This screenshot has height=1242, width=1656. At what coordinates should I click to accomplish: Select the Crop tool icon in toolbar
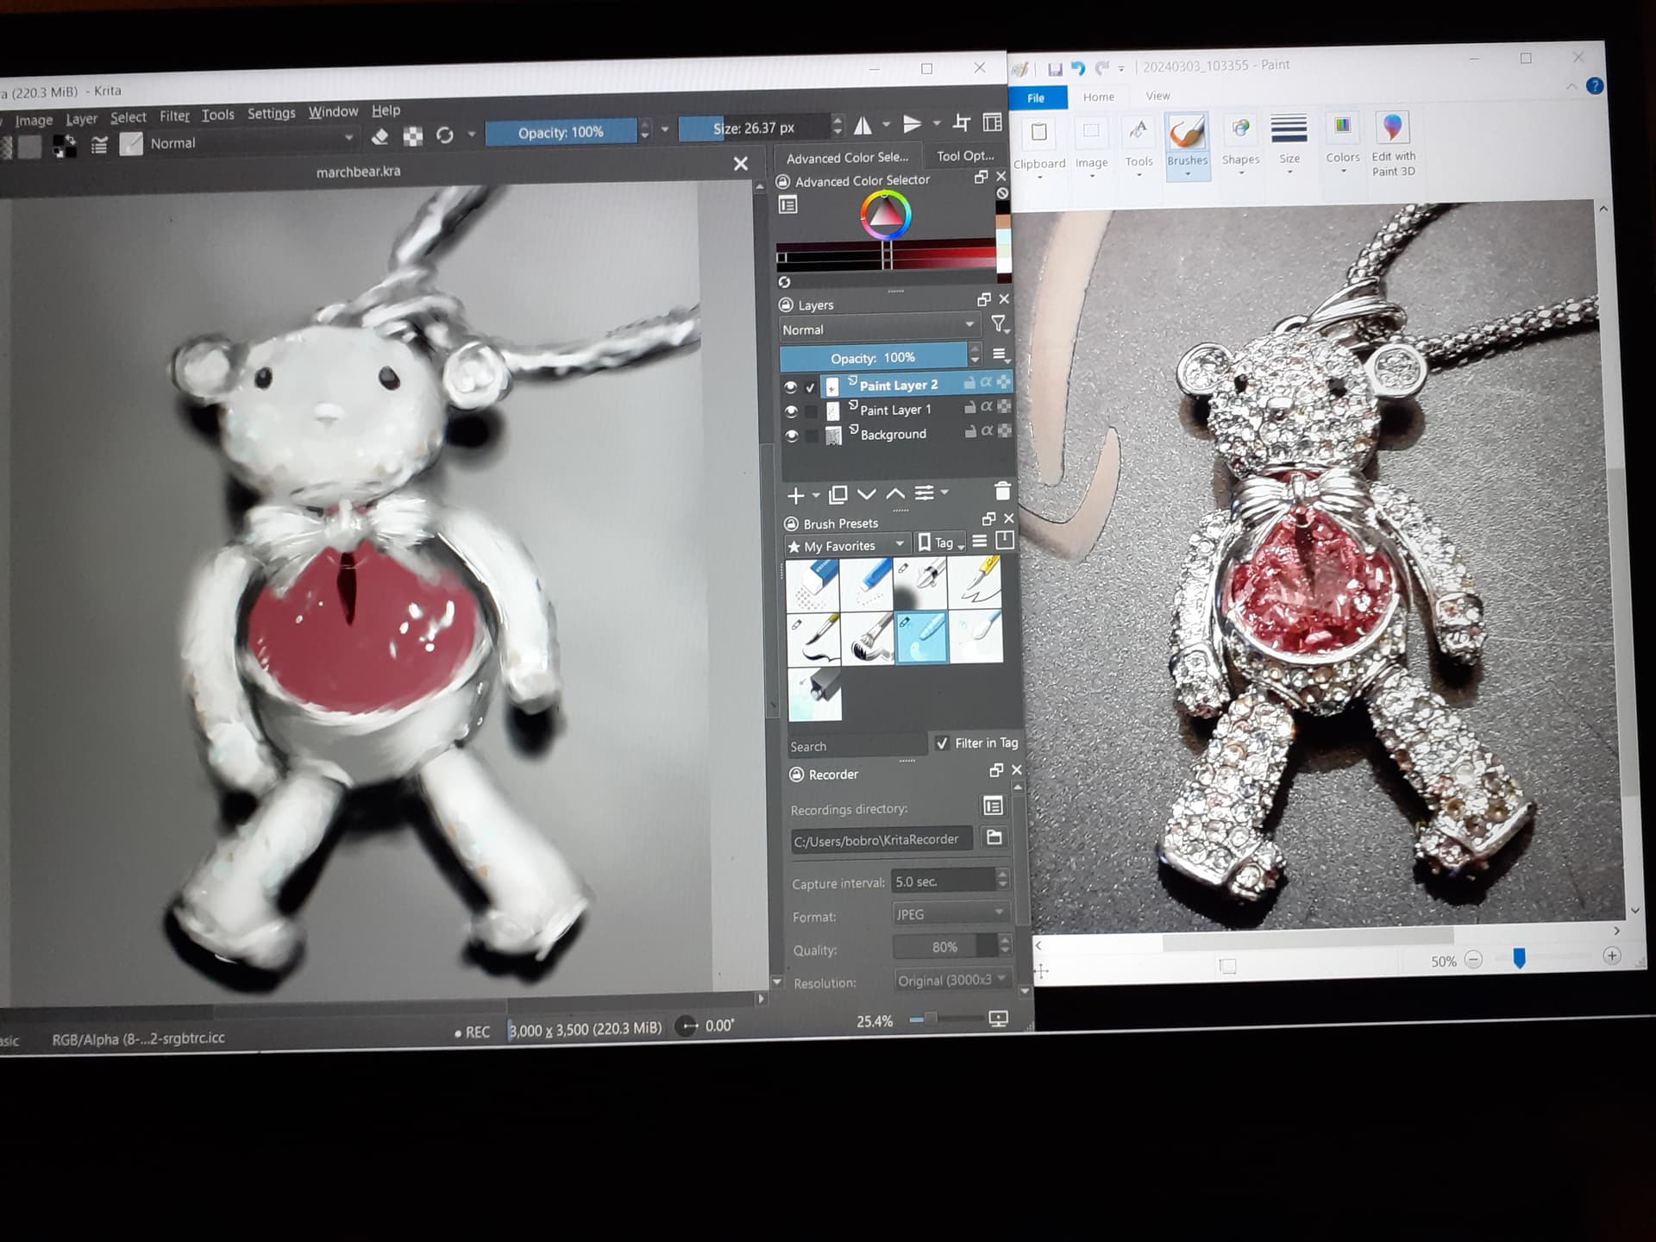click(962, 123)
